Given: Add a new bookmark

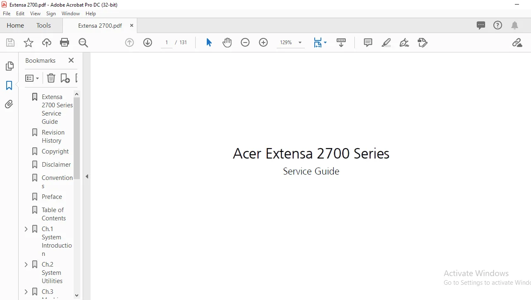Looking at the screenshot, I should (65, 78).
